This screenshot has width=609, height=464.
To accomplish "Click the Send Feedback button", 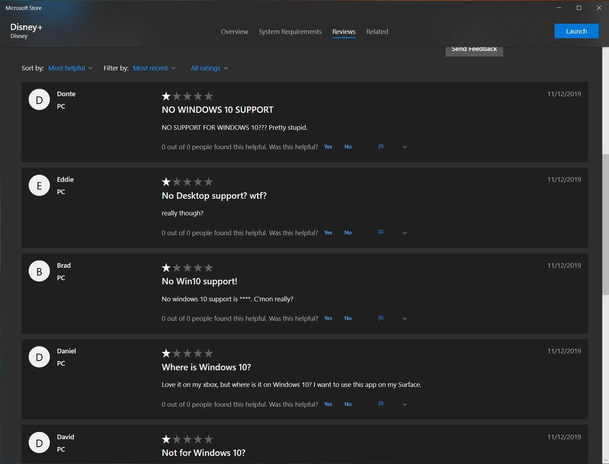I will [474, 50].
